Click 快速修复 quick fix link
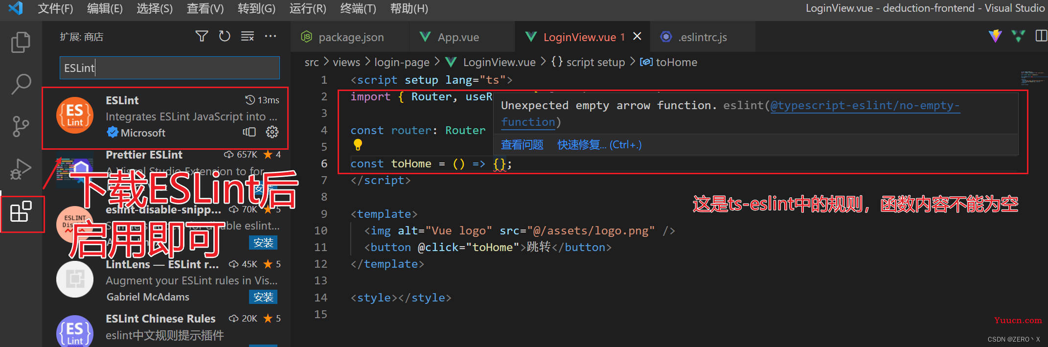Screen dimensions: 1048x347 599,144
